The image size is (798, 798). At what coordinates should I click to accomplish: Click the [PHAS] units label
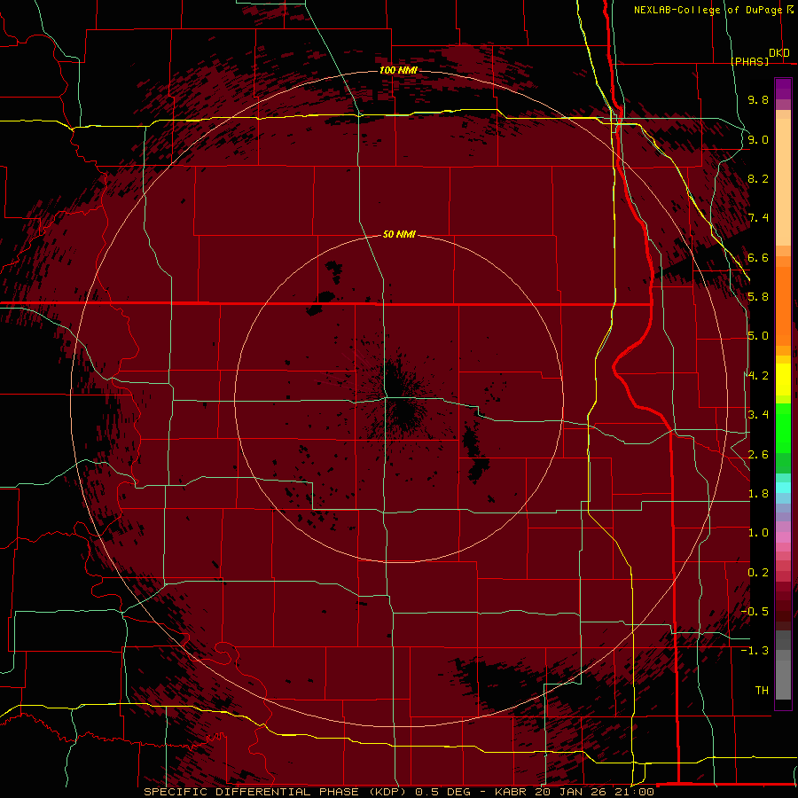tap(750, 61)
